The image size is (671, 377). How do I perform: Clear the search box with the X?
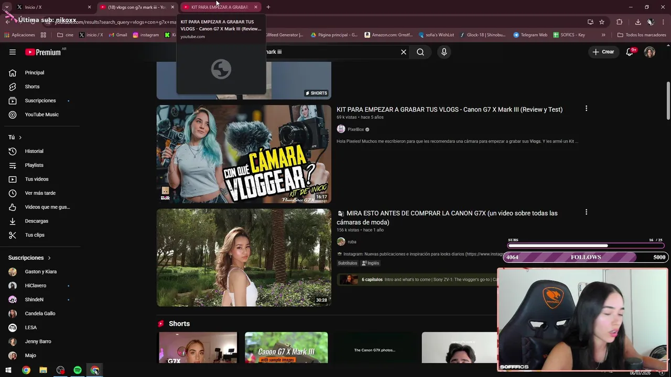tap(403, 52)
